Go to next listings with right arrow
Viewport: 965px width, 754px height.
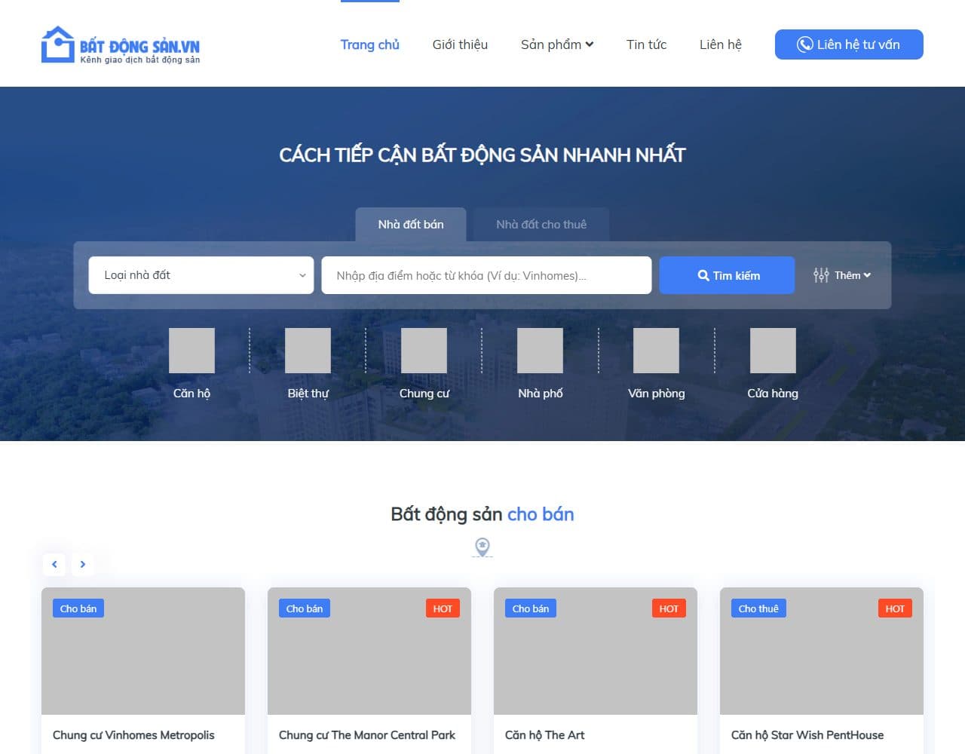point(83,564)
